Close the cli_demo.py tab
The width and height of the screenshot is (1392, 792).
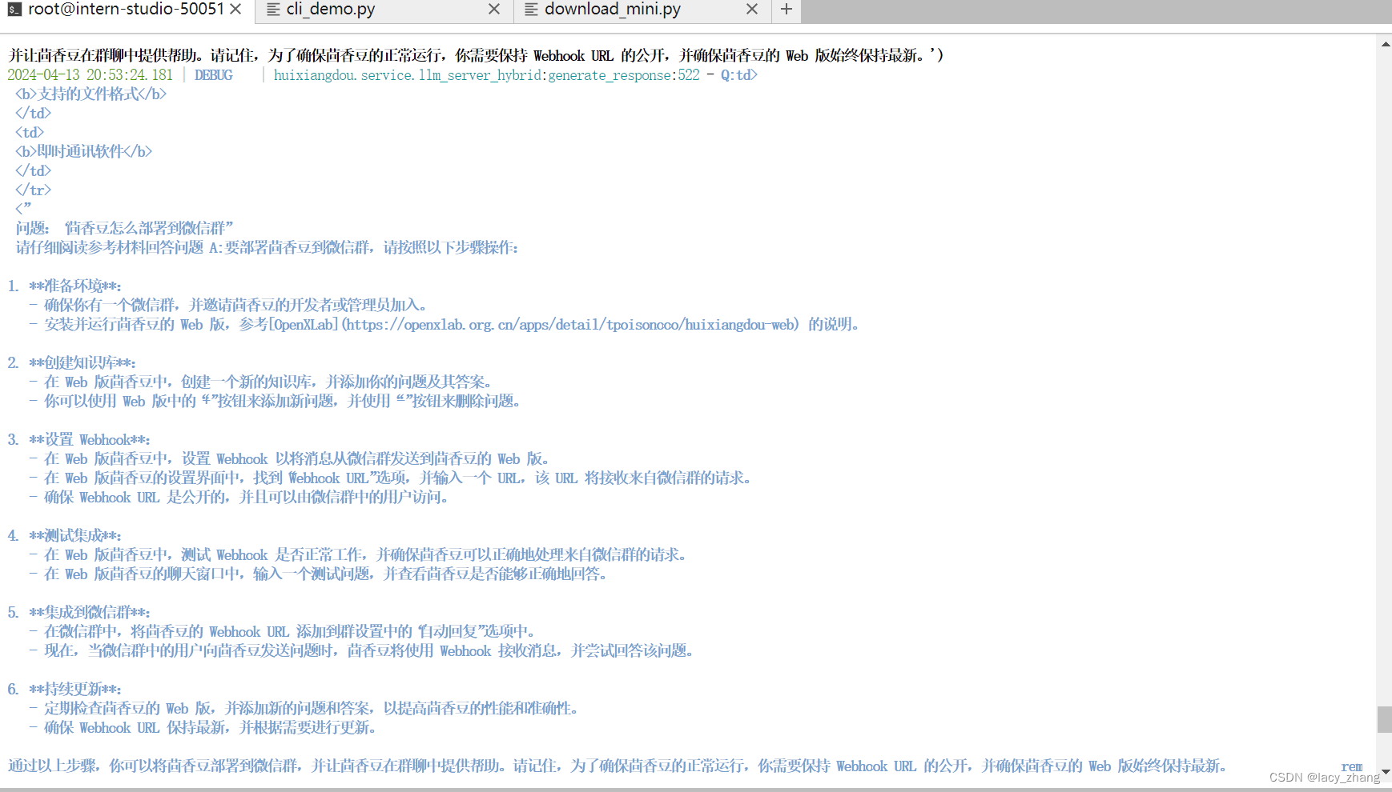point(494,9)
